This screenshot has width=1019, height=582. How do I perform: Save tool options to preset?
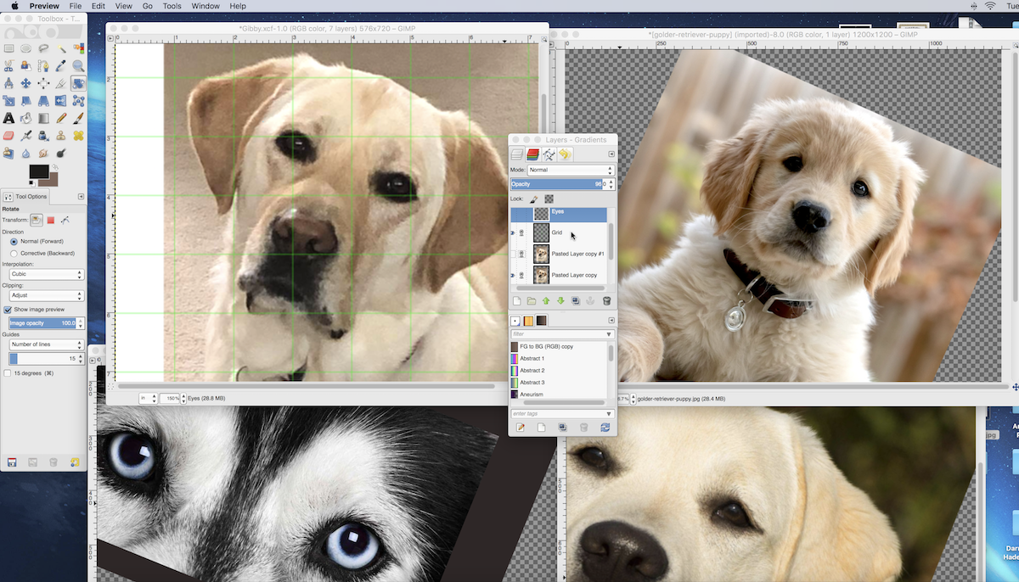click(12, 462)
